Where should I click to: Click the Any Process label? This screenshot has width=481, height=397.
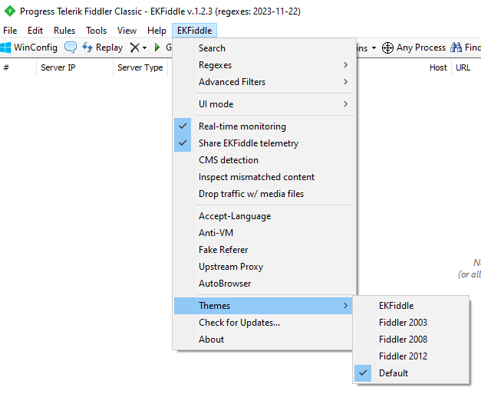click(421, 48)
